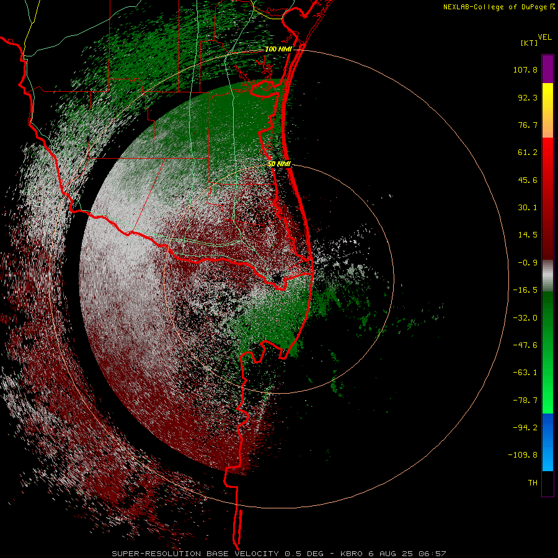Click the [KT] units label
The image size is (558, 558).
(x=529, y=43)
